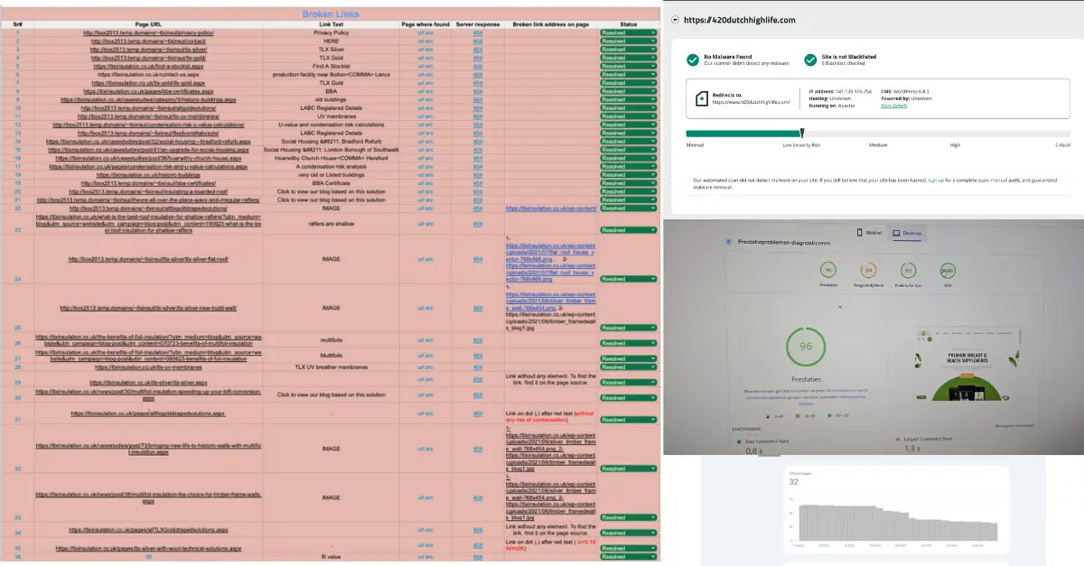
Task: Open Status dropdown in old buildings row
Action: [629, 99]
